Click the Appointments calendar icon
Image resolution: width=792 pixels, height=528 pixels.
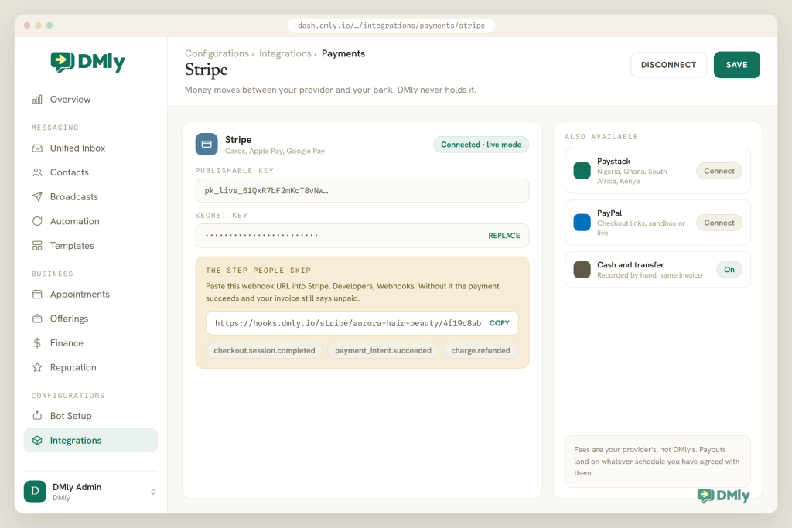(37, 294)
